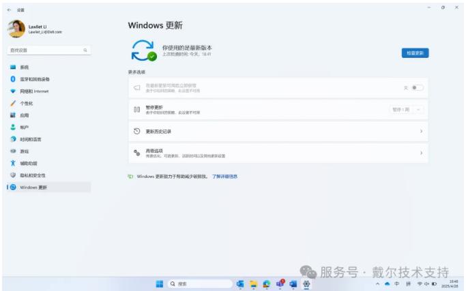Click the volume speaker tray icon
Image resolution: width=466 pixels, height=291 pixels.
427,284
